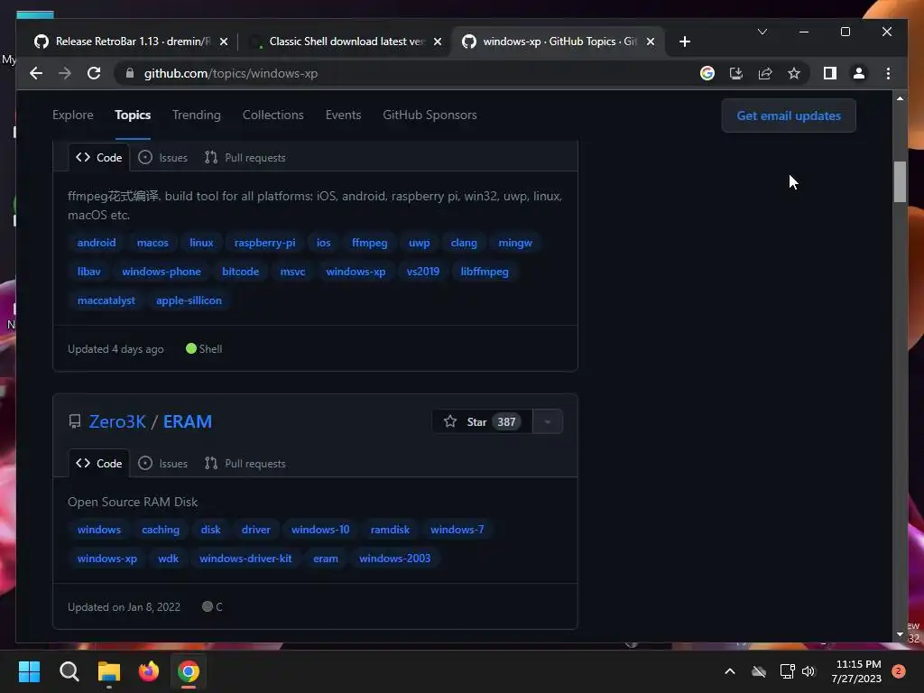
Task: Show hidden system tray icons
Action: (729, 671)
